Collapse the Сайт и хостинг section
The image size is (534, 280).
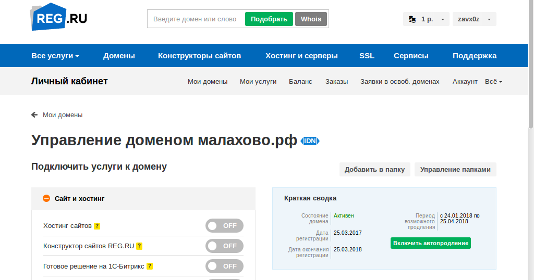(143, 198)
